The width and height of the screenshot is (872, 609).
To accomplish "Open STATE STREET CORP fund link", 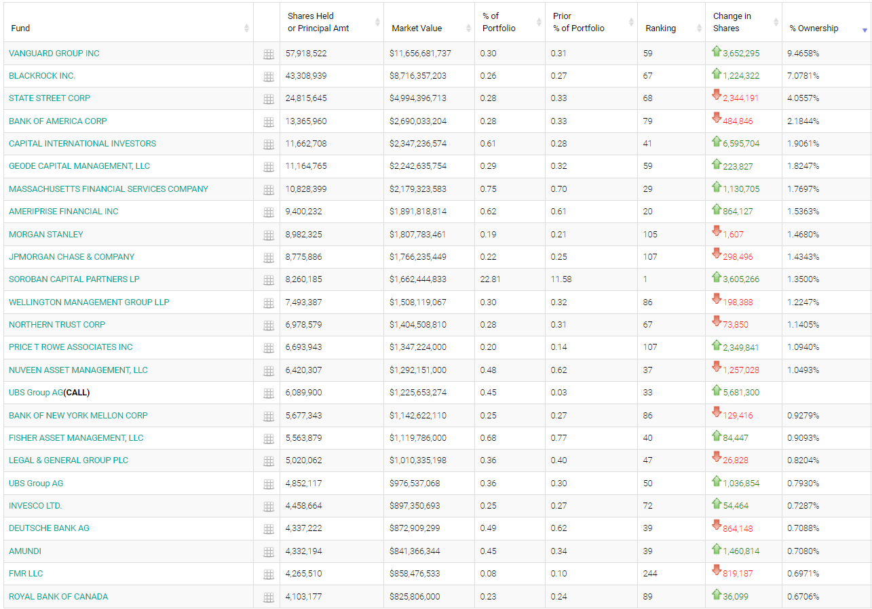I will 50,98.
